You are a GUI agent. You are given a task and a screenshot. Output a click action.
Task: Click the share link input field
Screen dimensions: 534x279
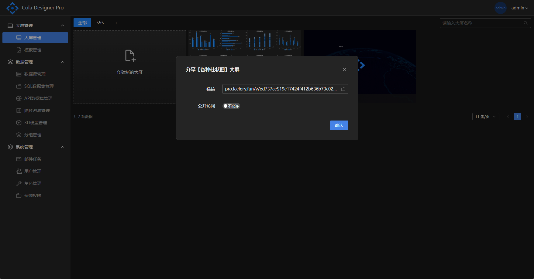(281, 89)
